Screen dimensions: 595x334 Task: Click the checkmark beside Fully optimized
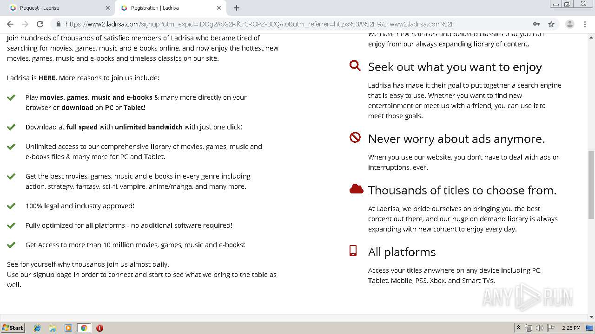point(11,225)
